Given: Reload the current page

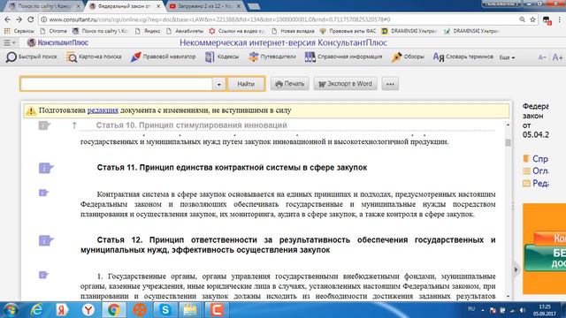Looking at the screenshot, I should coord(31,19).
